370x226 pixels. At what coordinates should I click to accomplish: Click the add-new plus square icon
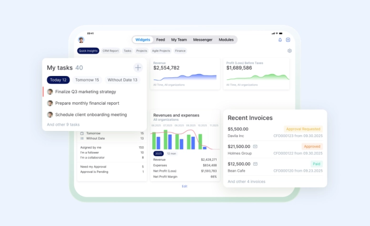pyautogui.click(x=288, y=40)
